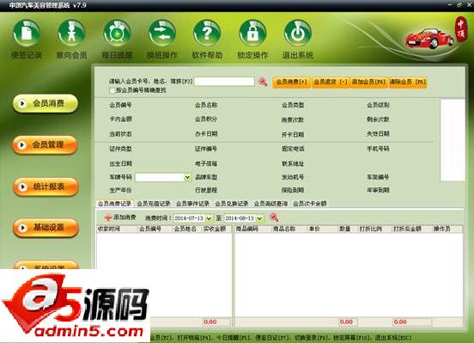Open the 意向会员 prospective members icon
Viewport: 474px width, 343px height.
point(71,34)
